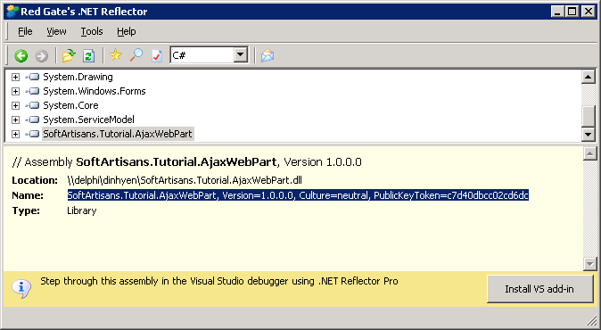
Task: Open the Tools menu
Action: [92, 31]
